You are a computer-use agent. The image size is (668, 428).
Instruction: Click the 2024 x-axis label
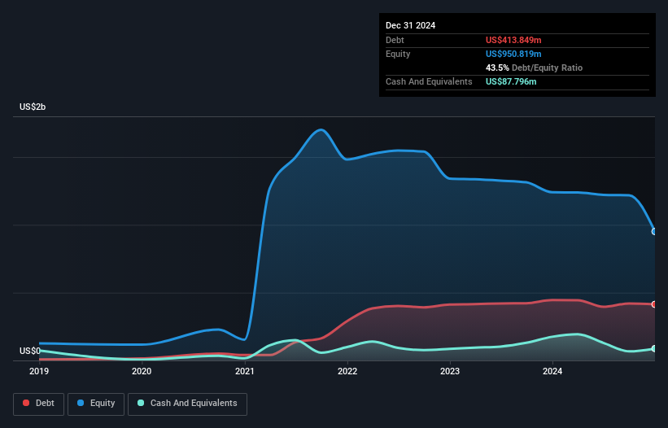tap(552, 371)
